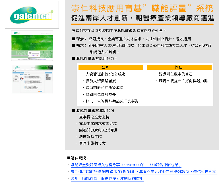Click the 促進兩岸人才創新 subtitle heading
This screenshot has height=186, width=219.
(142, 18)
